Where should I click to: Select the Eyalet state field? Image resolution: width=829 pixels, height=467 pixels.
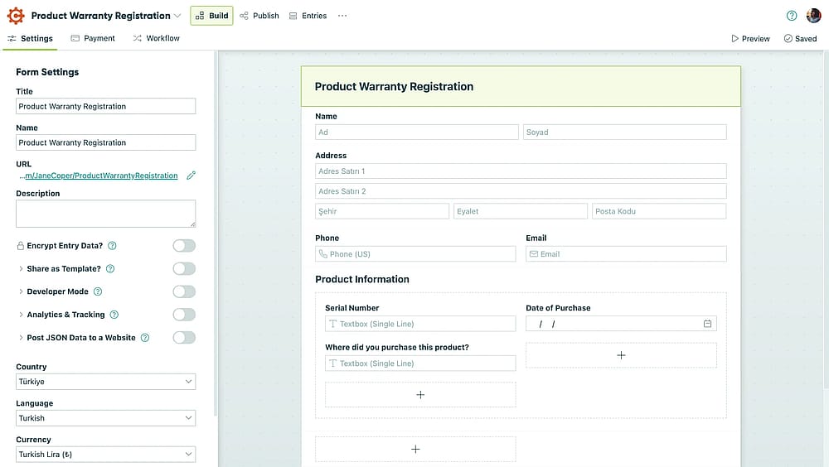521,211
